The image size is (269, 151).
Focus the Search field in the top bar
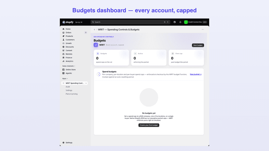tap(130, 22)
